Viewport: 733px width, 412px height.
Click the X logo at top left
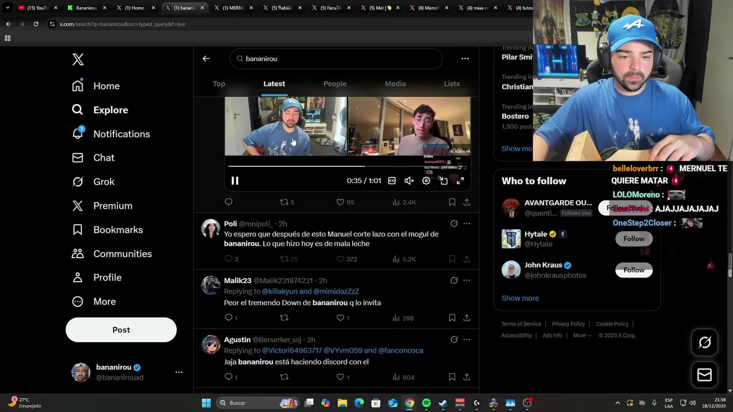click(x=78, y=60)
